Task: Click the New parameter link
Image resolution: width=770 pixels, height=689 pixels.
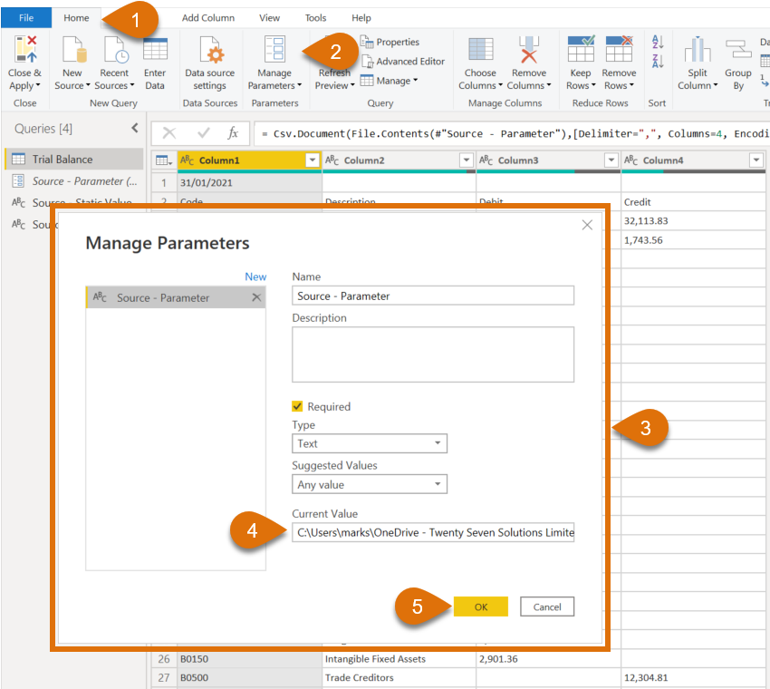Action: pos(255,276)
